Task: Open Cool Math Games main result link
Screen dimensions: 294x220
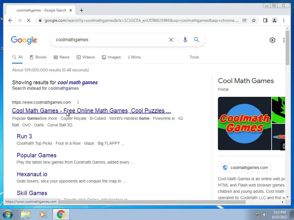Action: click(92, 111)
